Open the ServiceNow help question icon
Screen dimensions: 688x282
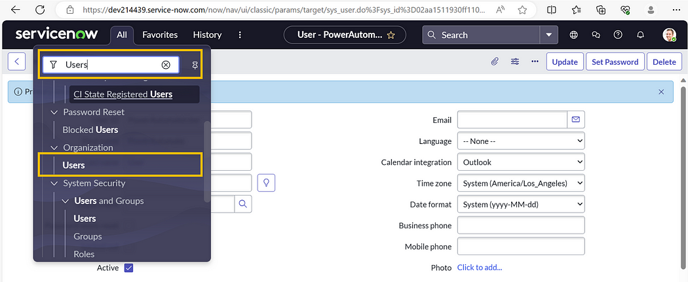618,35
